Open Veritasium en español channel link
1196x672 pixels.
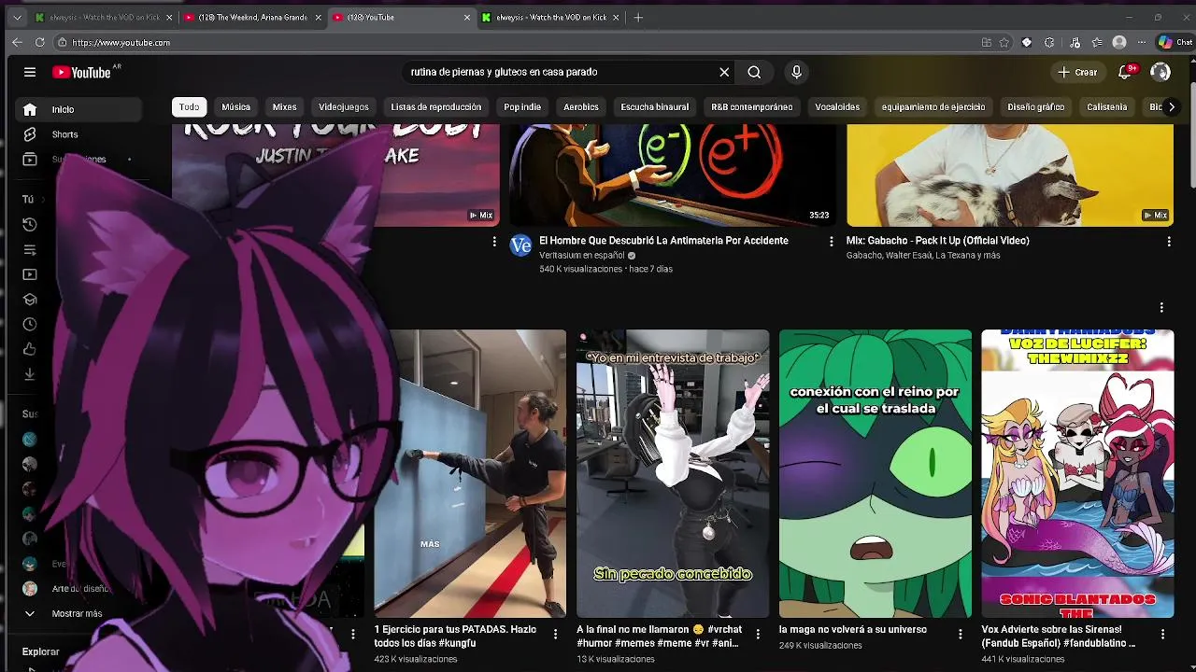pyautogui.click(x=582, y=255)
